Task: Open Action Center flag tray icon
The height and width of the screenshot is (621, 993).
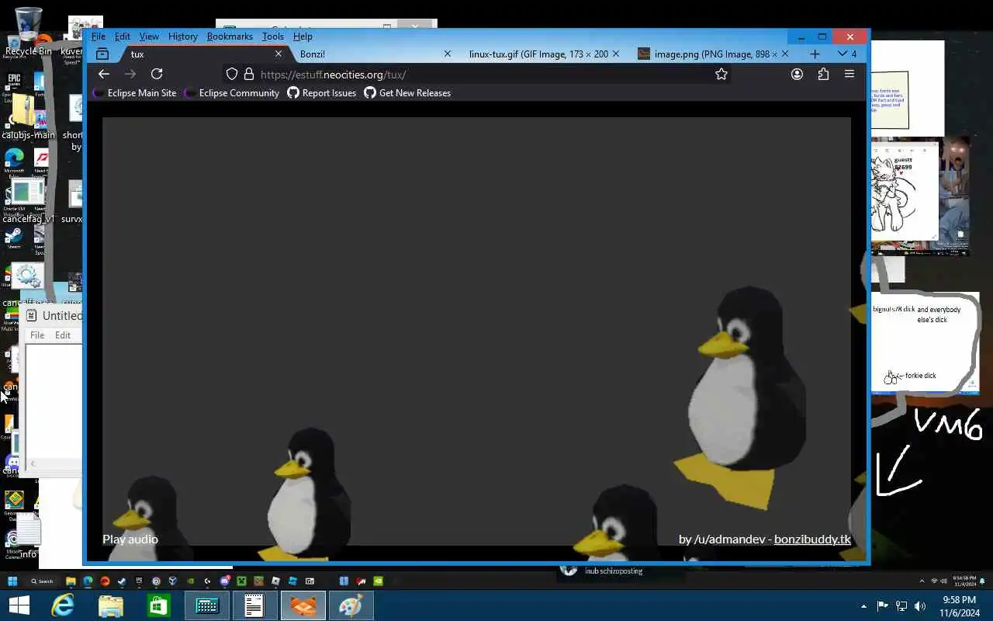Action: [x=883, y=606]
